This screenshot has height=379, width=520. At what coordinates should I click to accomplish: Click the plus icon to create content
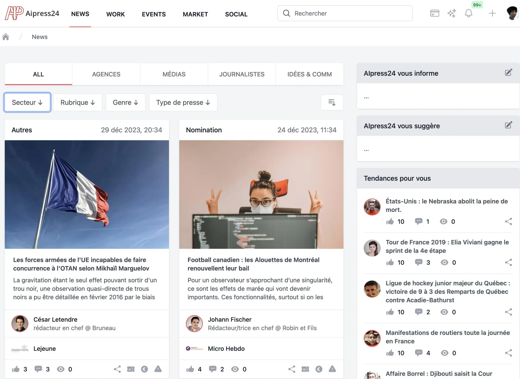coord(492,13)
